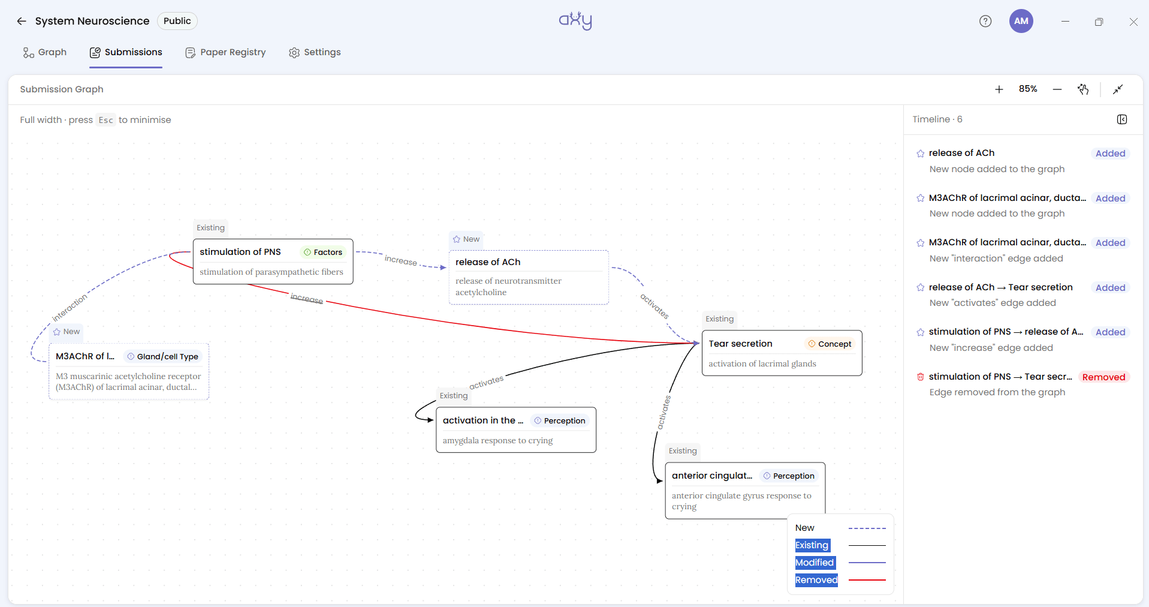Viewport: 1149px width, 607px height.
Task: Open the Settings tab
Action: 315,52
